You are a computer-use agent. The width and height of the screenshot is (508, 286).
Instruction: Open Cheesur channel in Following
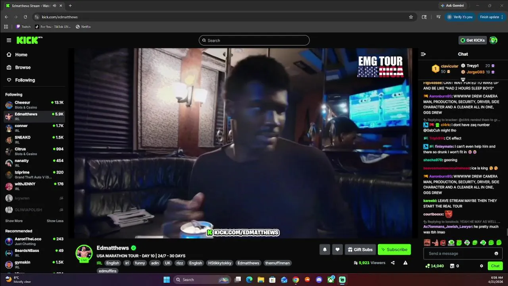pos(34,105)
